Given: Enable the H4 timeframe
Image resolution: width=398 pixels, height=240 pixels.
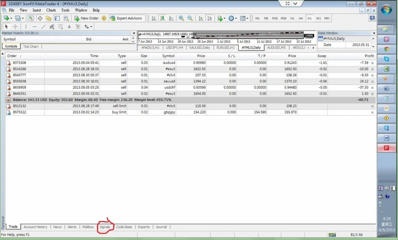Looking at the screenshot, I should tap(301, 19).
